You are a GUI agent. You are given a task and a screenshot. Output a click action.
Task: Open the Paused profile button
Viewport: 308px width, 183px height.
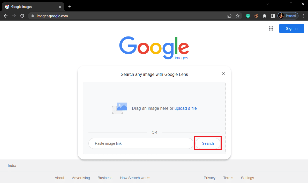(x=288, y=16)
